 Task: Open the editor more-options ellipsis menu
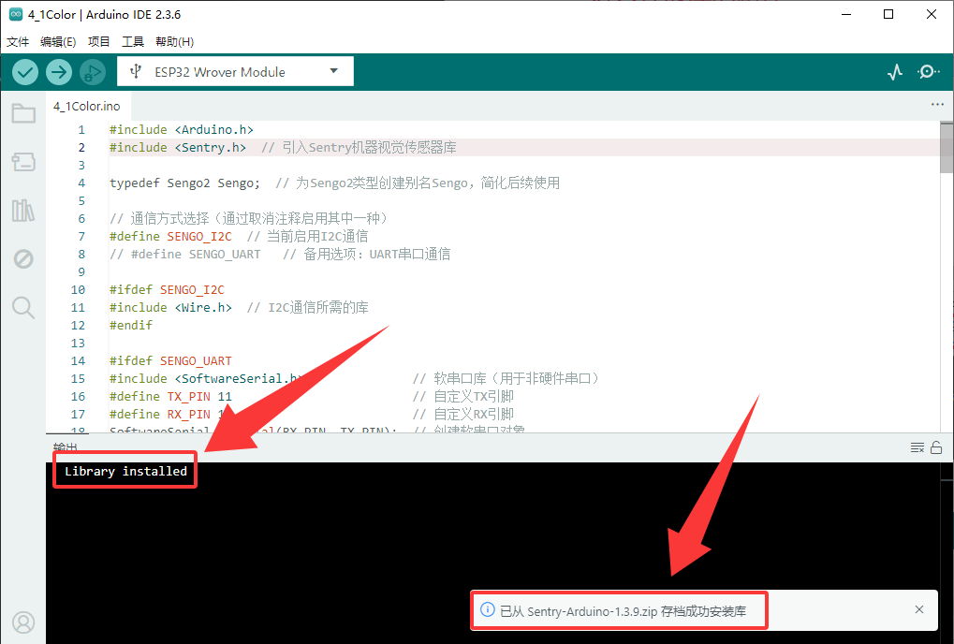click(x=937, y=105)
